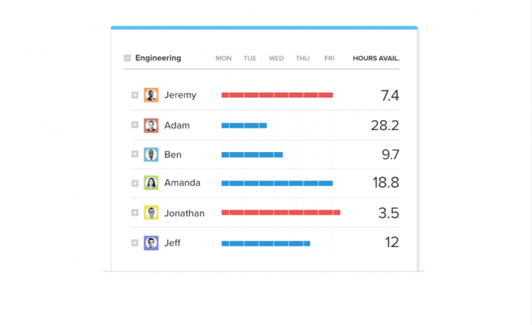The width and height of the screenshot is (532, 325).
Task: Collapse the Engineering group
Action: click(128, 58)
